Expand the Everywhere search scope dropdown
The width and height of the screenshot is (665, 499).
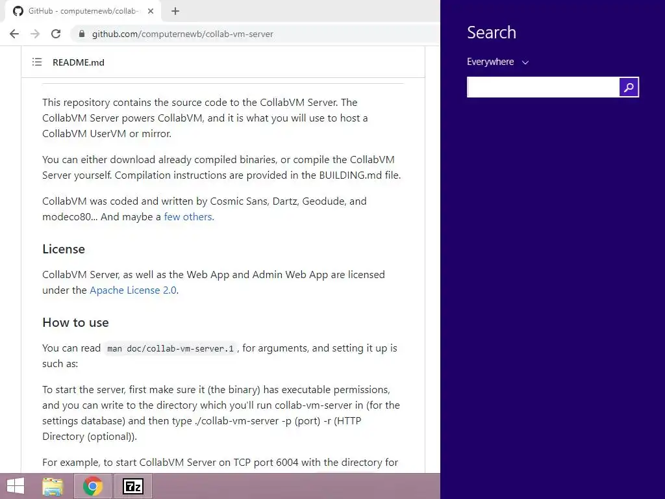click(498, 62)
